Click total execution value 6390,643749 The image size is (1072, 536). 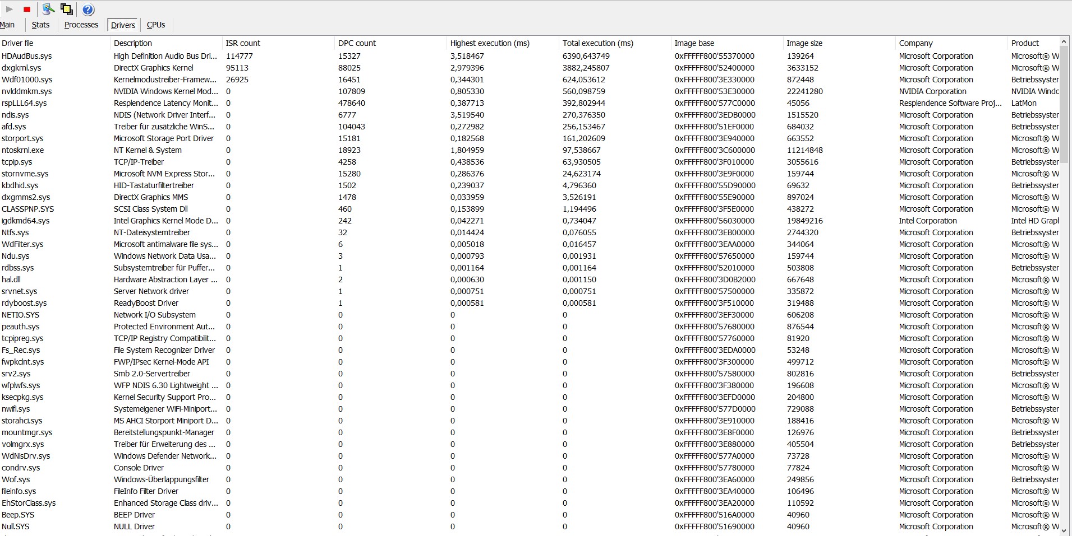point(586,56)
